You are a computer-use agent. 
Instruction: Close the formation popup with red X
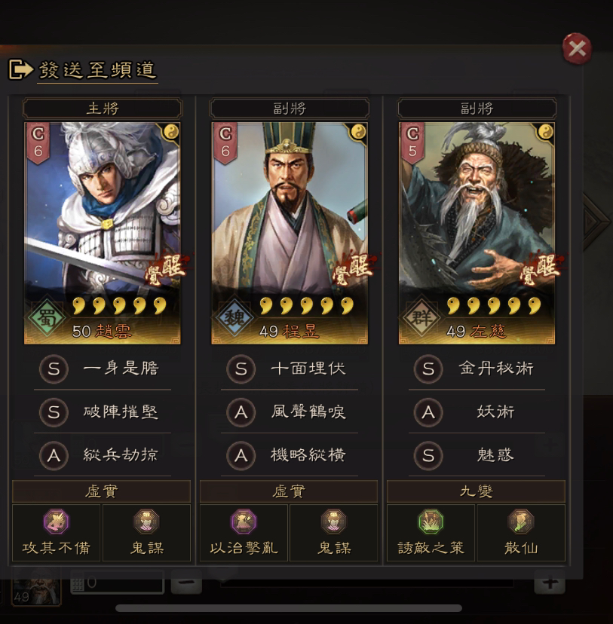[x=577, y=49]
